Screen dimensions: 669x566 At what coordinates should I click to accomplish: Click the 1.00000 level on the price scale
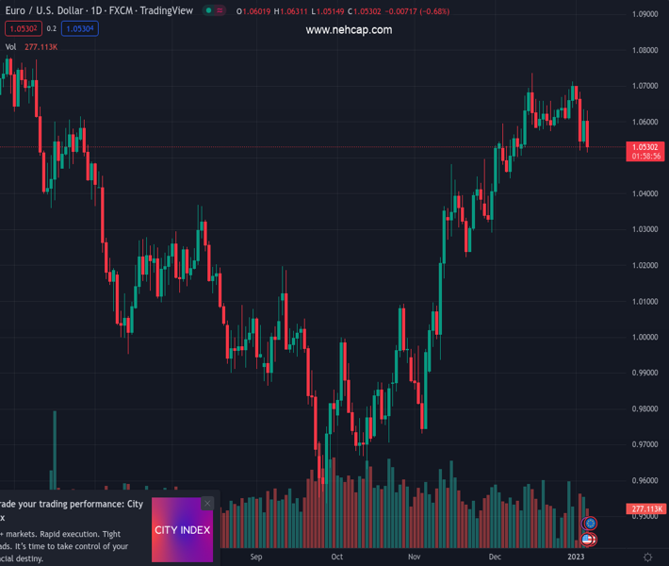(x=645, y=337)
